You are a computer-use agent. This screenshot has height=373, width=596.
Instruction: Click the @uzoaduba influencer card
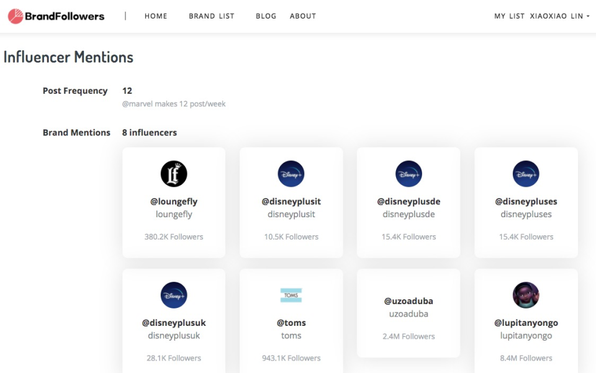(x=408, y=313)
